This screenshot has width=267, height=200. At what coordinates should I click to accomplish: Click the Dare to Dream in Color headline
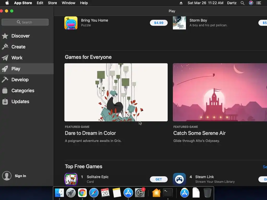90,133
